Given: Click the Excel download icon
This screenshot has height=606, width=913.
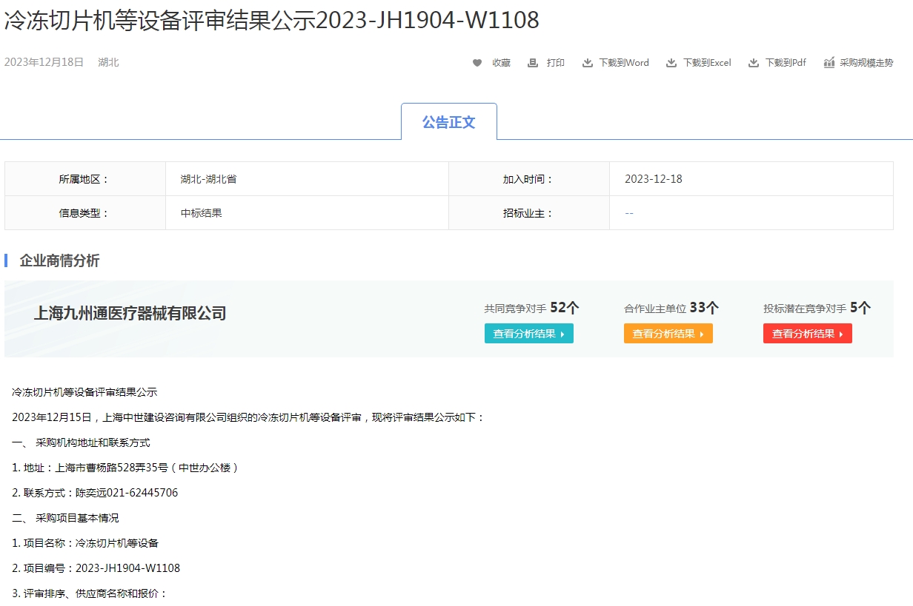Looking at the screenshot, I should point(671,63).
